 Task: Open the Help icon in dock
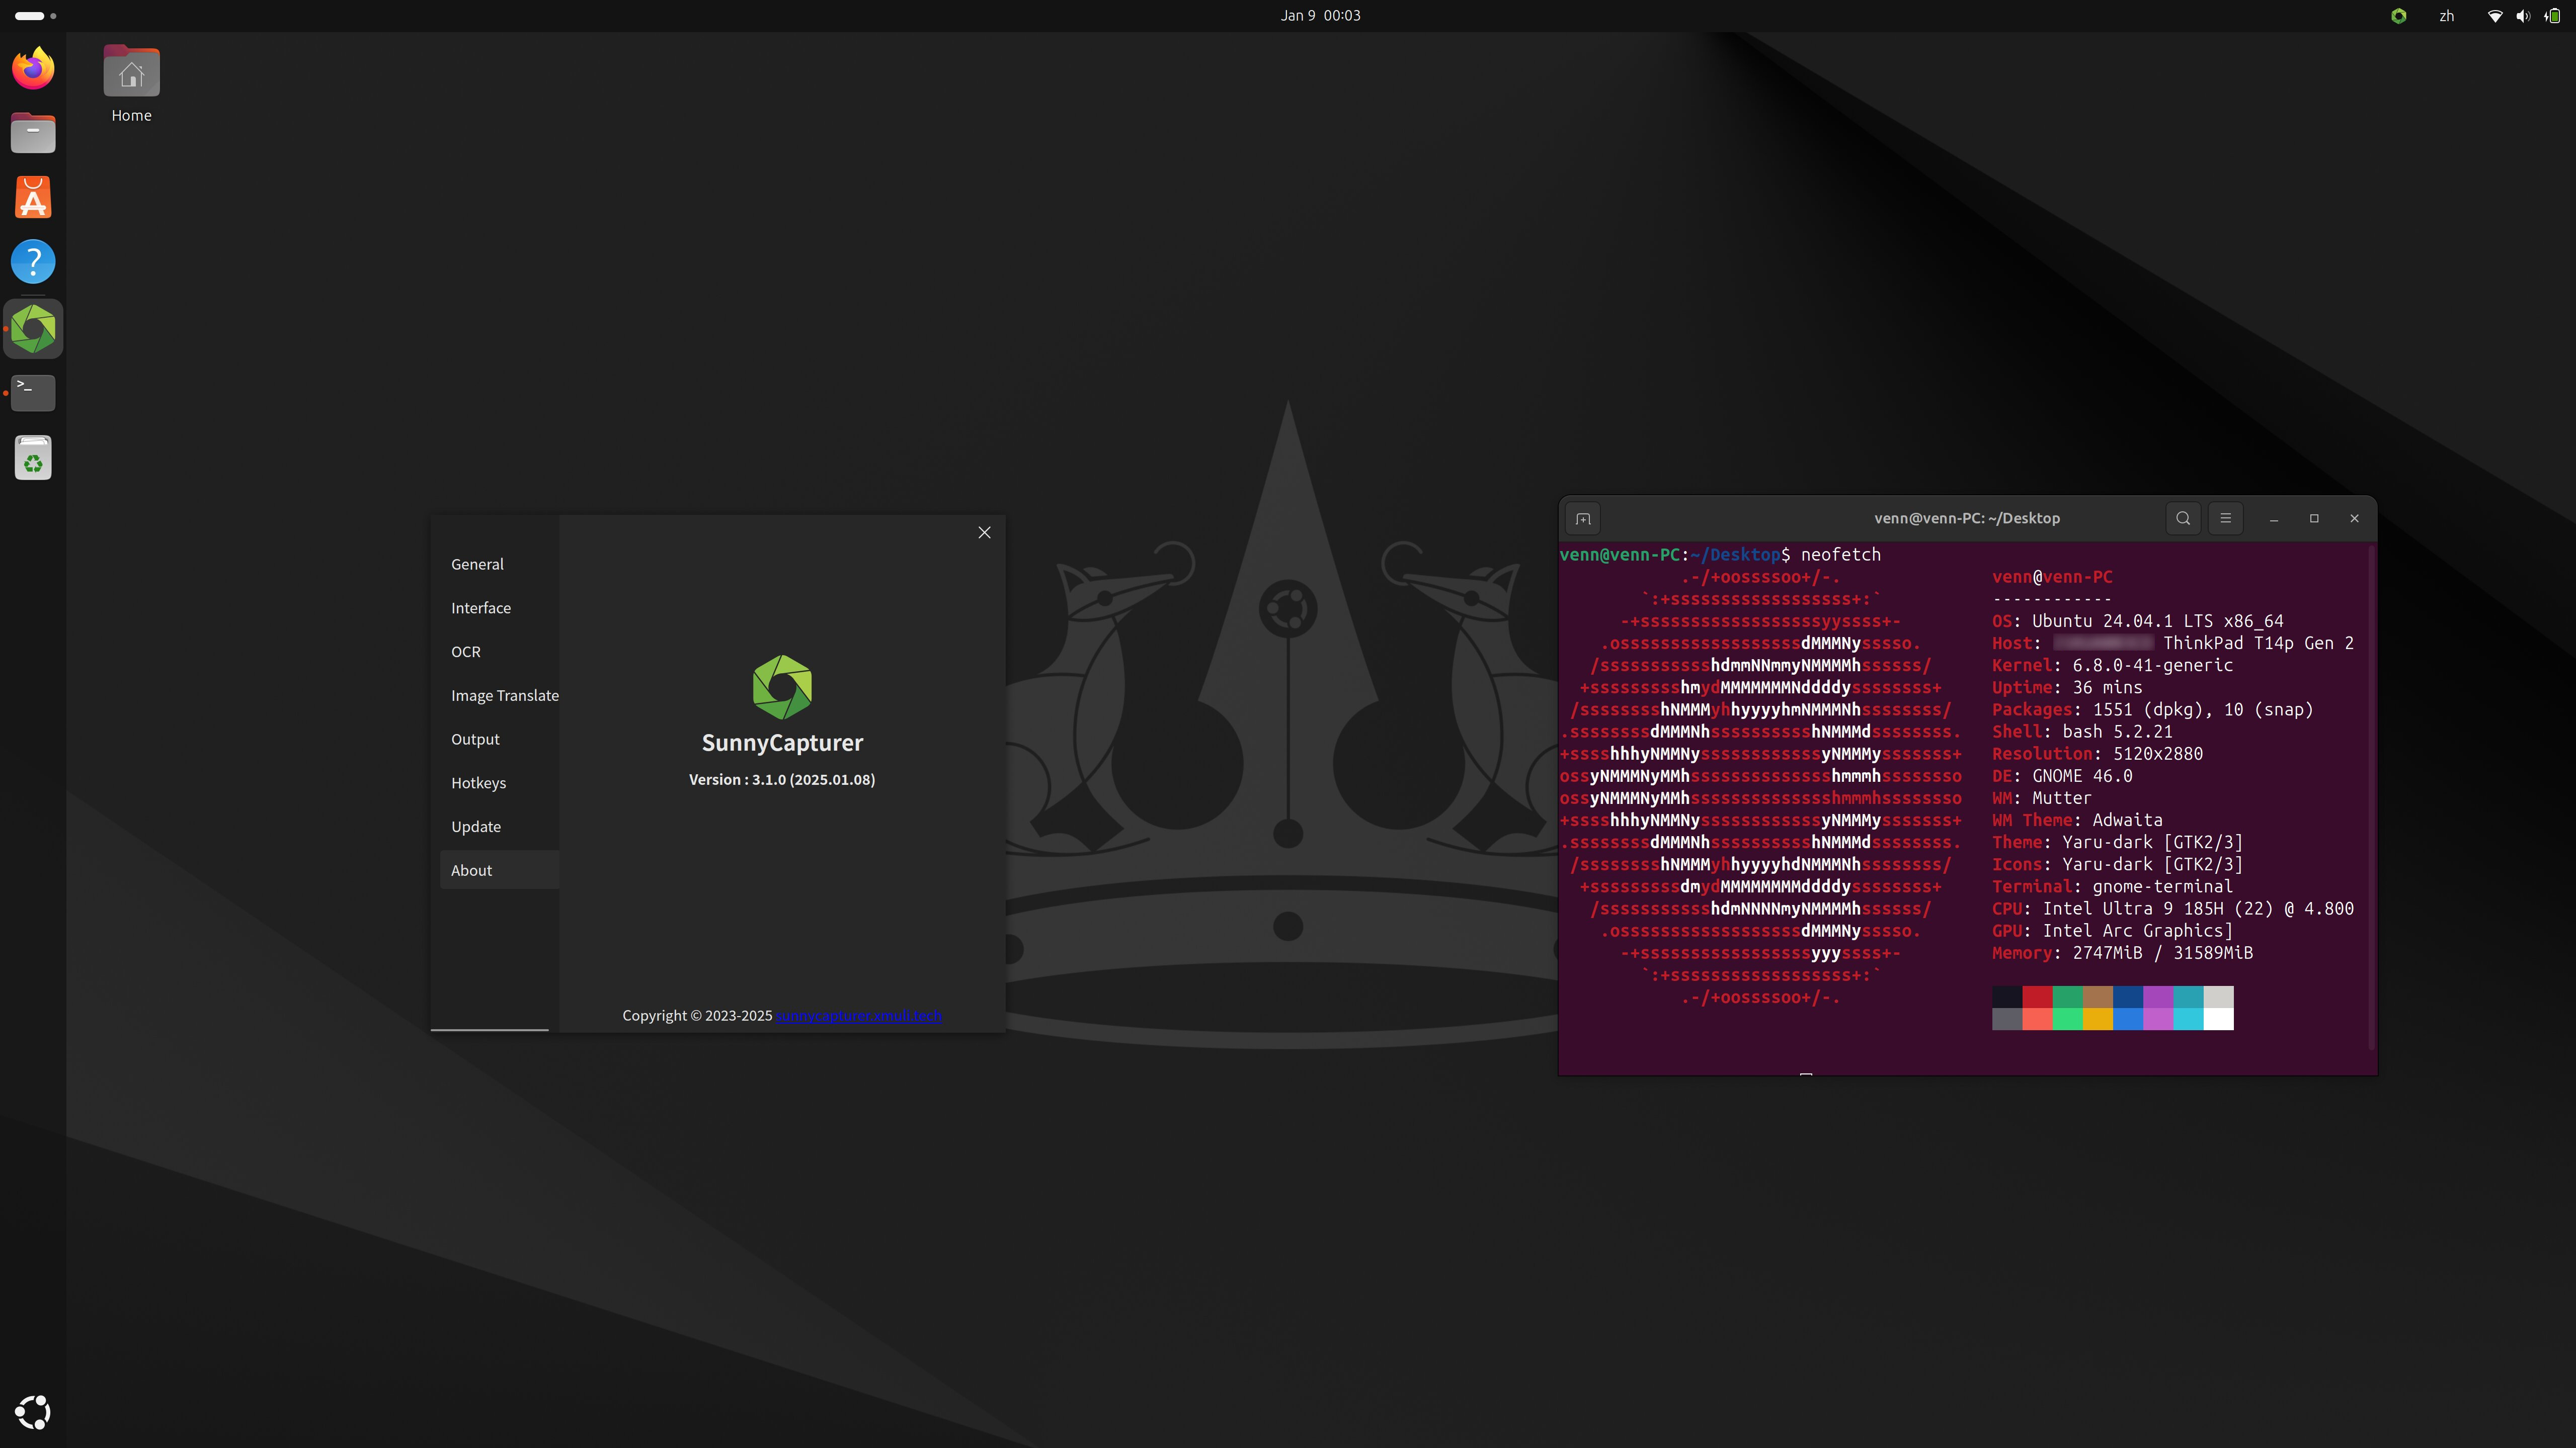(x=33, y=263)
